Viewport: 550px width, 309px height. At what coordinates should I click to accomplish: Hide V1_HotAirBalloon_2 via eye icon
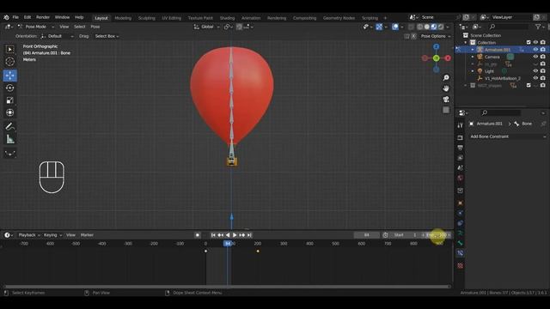pyautogui.click(x=535, y=78)
